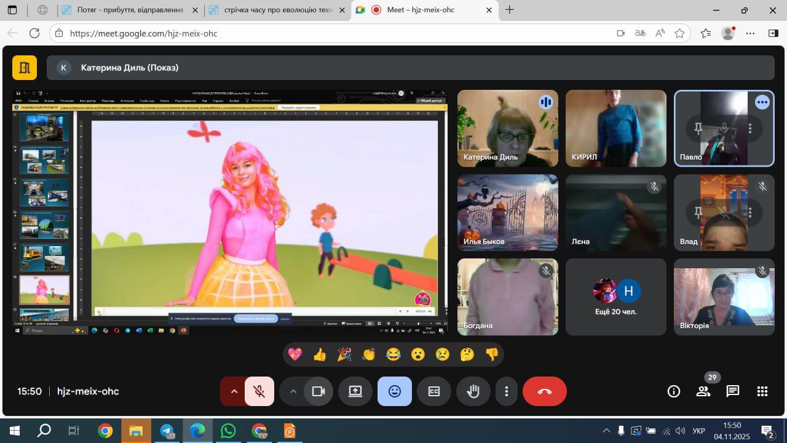Open the in-call chat panel
Image resolution: width=787 pixels, height=443 pixels.
pos(732,391)
